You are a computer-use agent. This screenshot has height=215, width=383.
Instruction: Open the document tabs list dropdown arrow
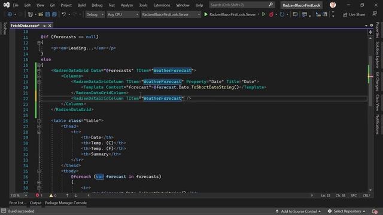coord(366,26)
